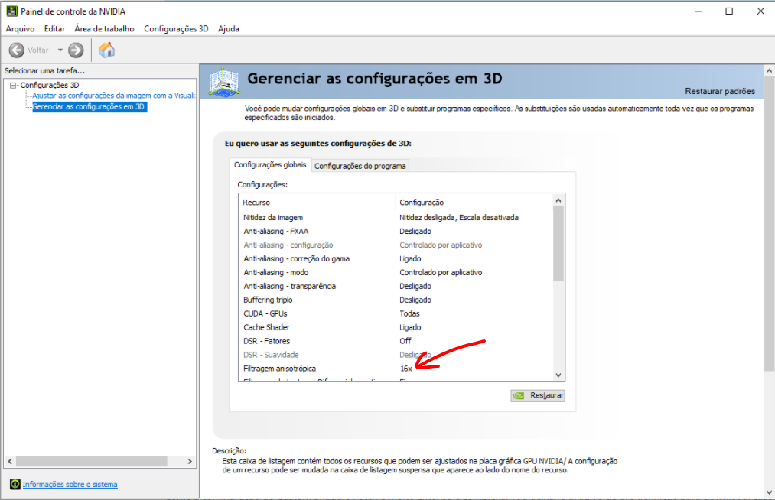Viewport: 775px width, 500px height.
Task: Click the Configuração column header
Action: tap(474, 203)
